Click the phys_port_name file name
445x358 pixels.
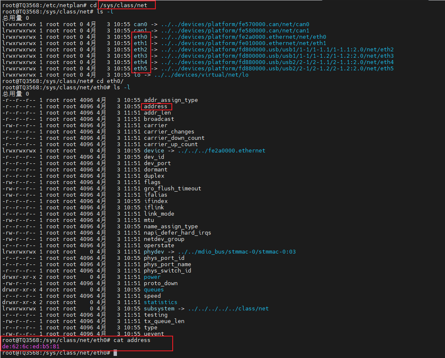[x=168, y=264]
